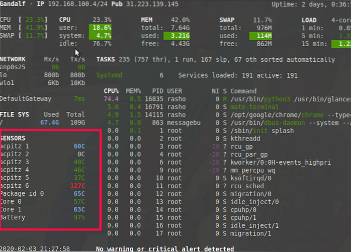Viewport: 351px width, 252px height.
Task: Click the Services loaded: 191 text
Action: point(215,75)
